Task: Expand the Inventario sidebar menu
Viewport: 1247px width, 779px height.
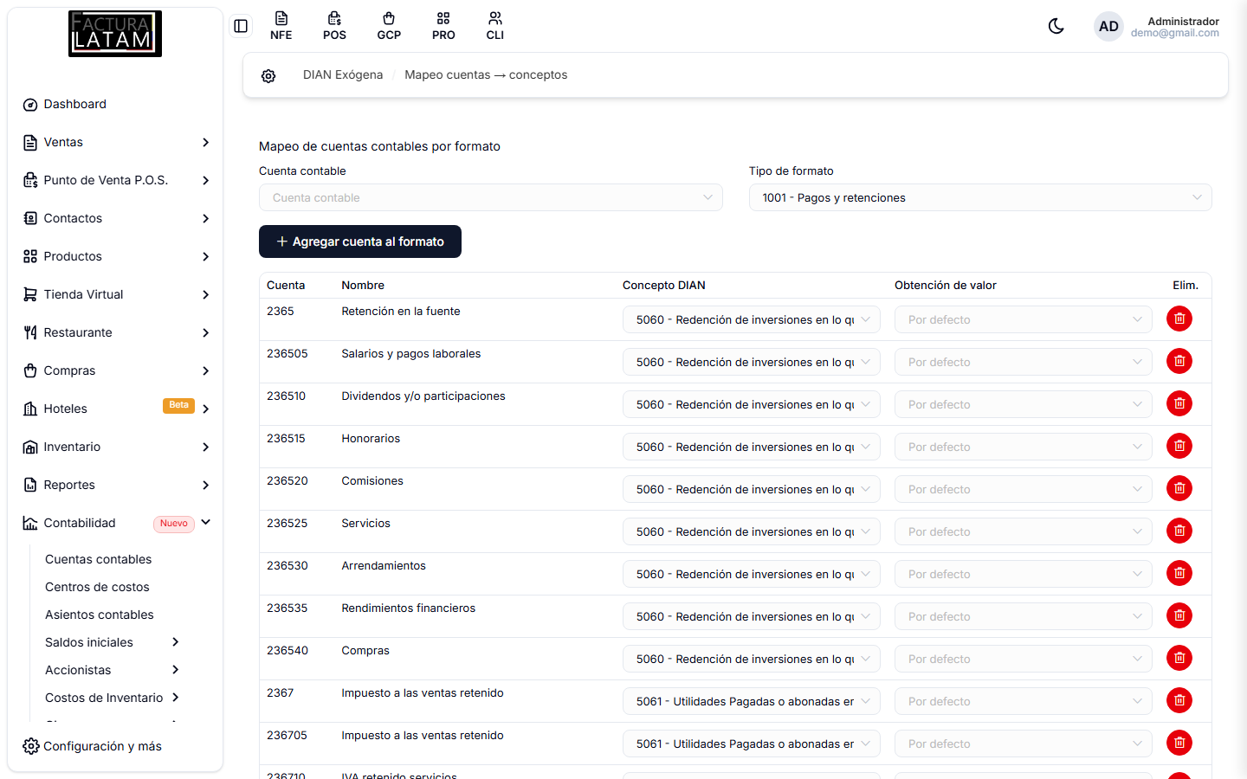Action: point(115,447)
